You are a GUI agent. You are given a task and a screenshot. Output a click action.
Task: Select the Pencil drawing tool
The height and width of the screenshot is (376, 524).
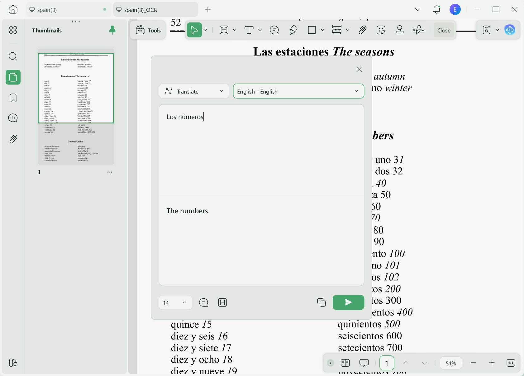point(293,30)
